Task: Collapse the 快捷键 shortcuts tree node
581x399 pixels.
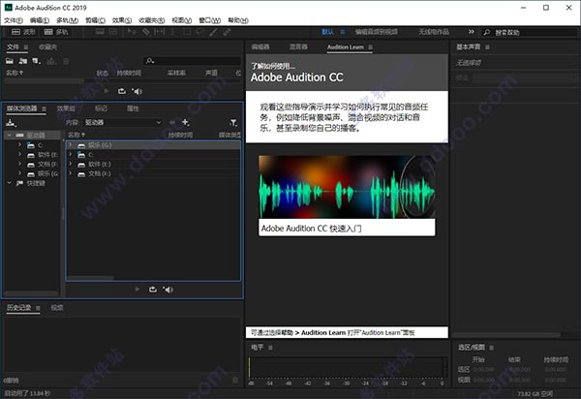Action: pos(10,183)
